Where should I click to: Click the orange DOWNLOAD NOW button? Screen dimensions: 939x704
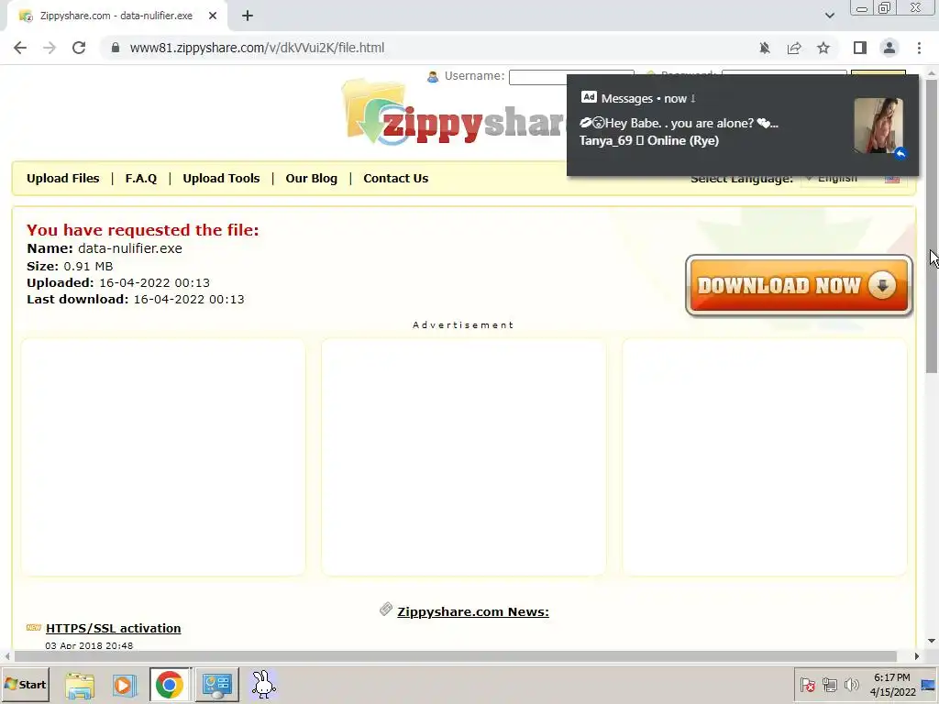coord(799,286)
